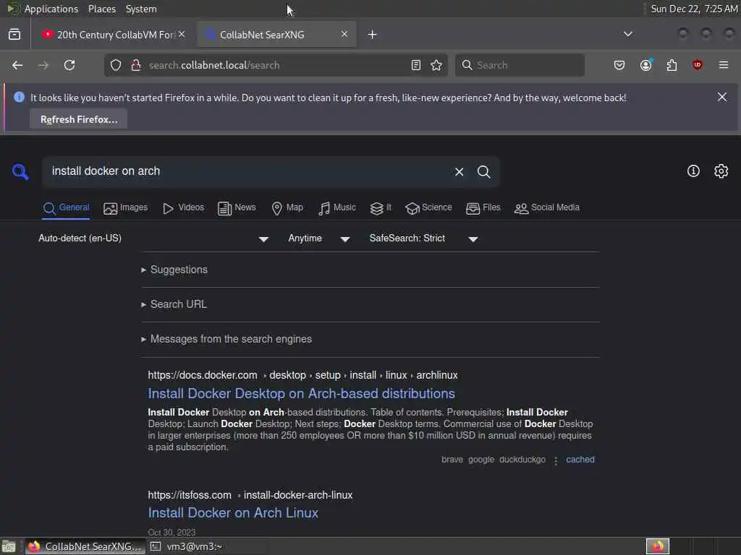Image resolution: width=741 pixels, height=555 pixels.
Task: Close the 20th Century CollabVM tab
Action: 182,34
